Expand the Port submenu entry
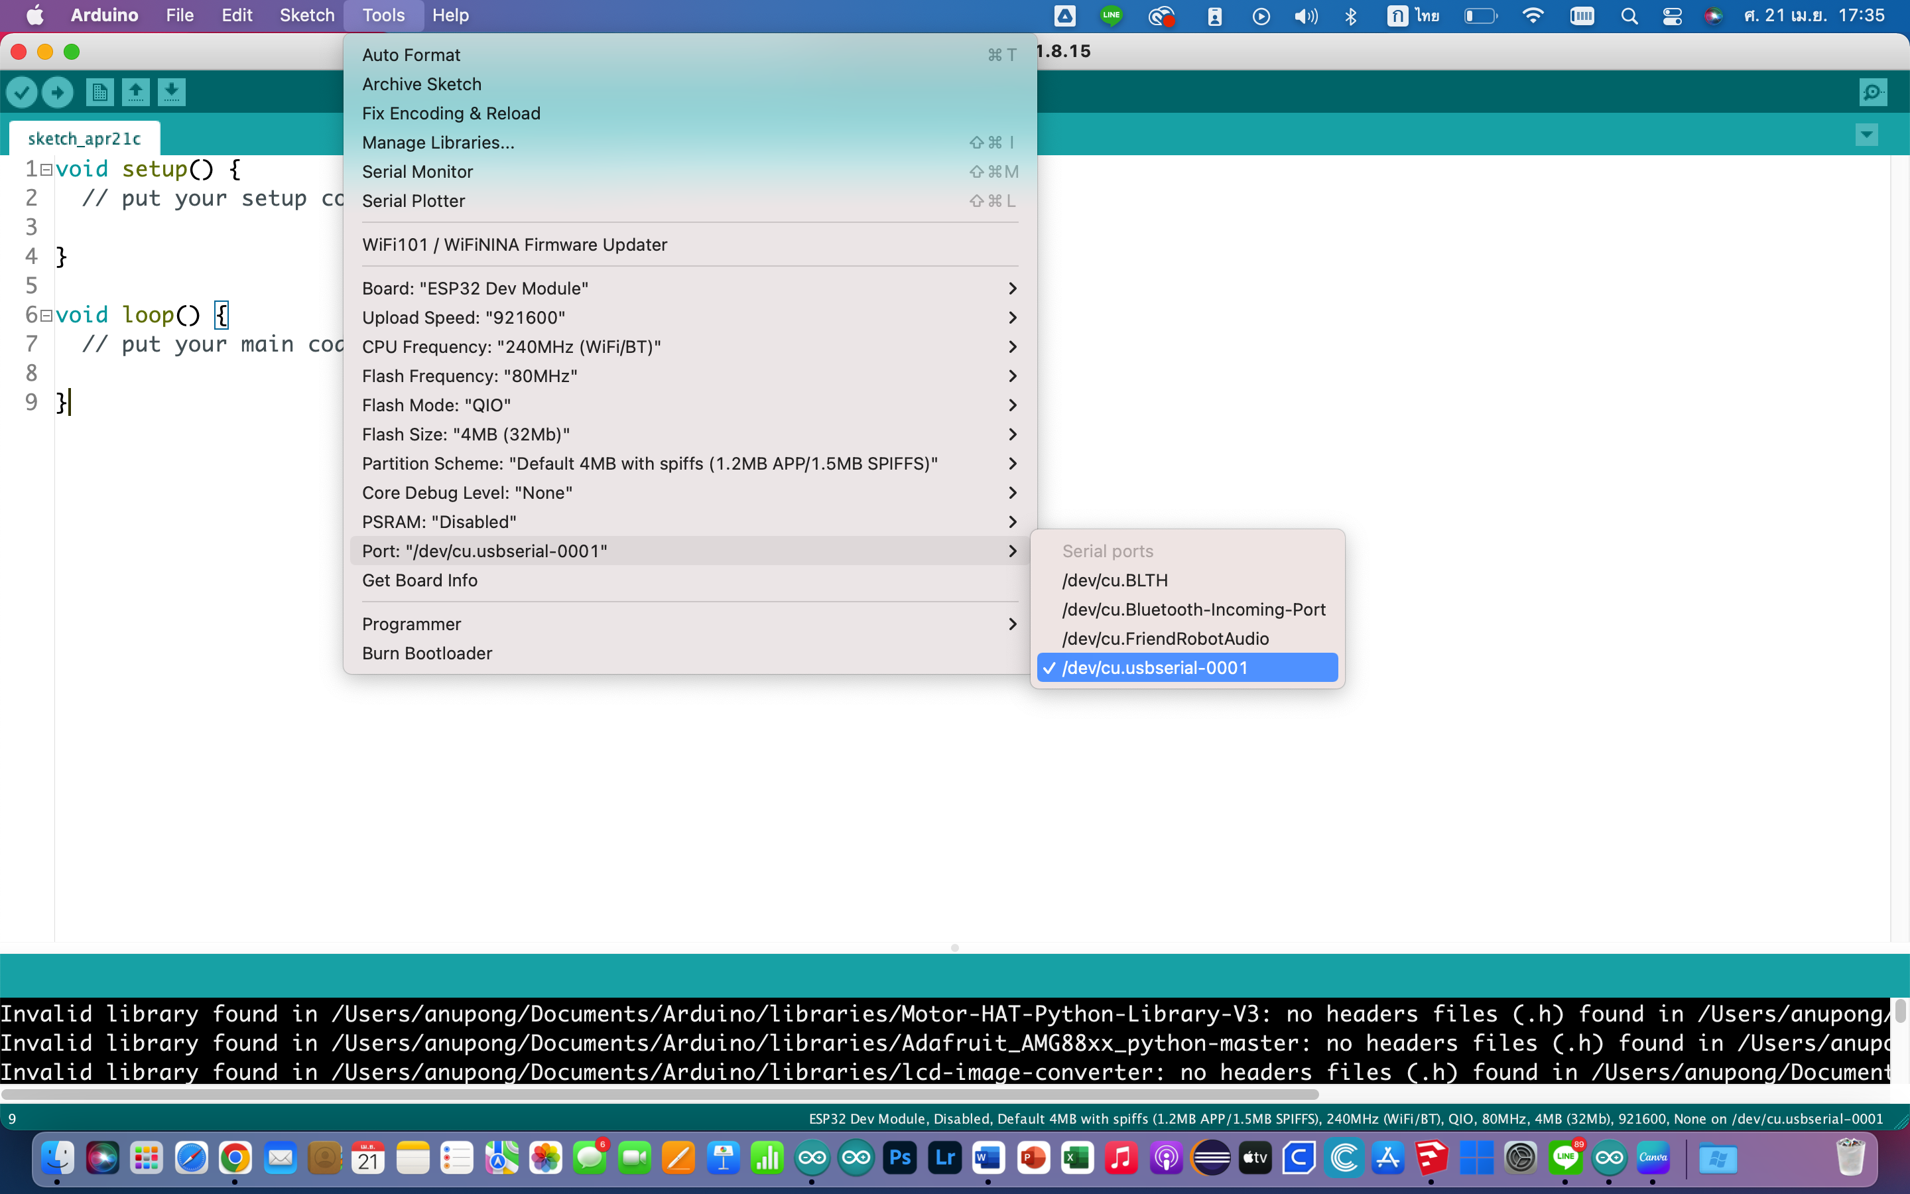Screen dimensions: 1910x1194 coord(689,551)
